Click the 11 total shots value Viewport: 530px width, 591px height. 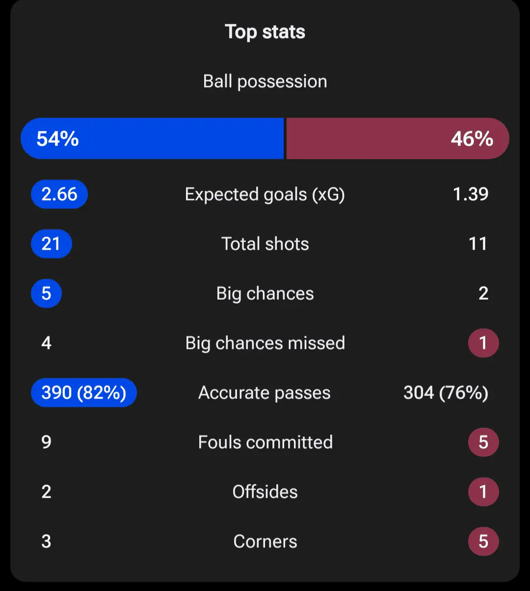click(x=477, y=244)
